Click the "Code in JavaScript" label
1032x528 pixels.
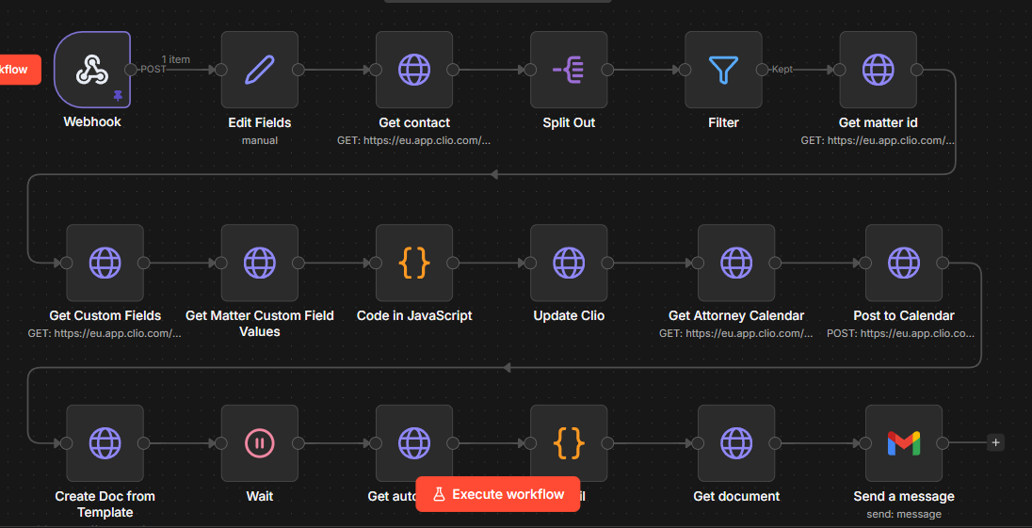pos(414,315)
